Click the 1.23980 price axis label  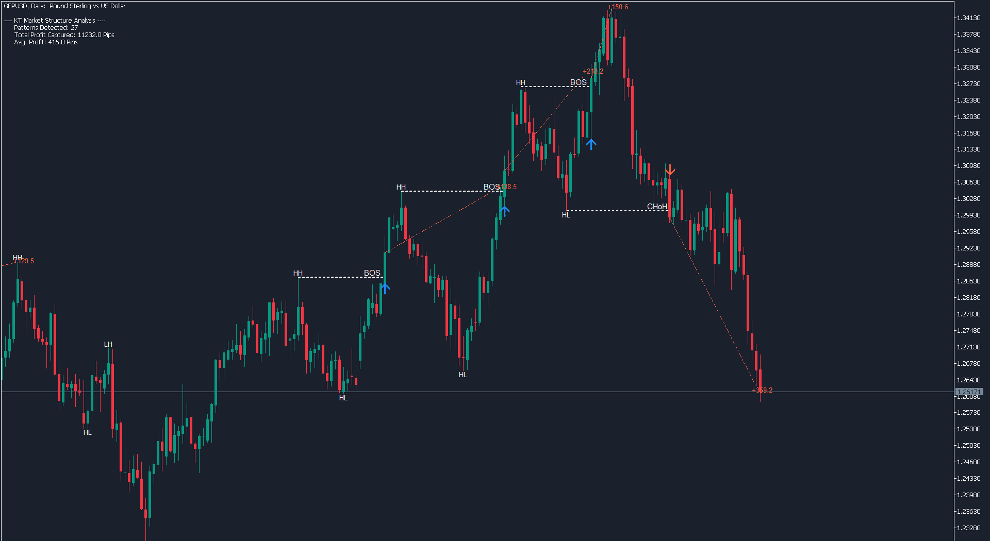[968, 495]
